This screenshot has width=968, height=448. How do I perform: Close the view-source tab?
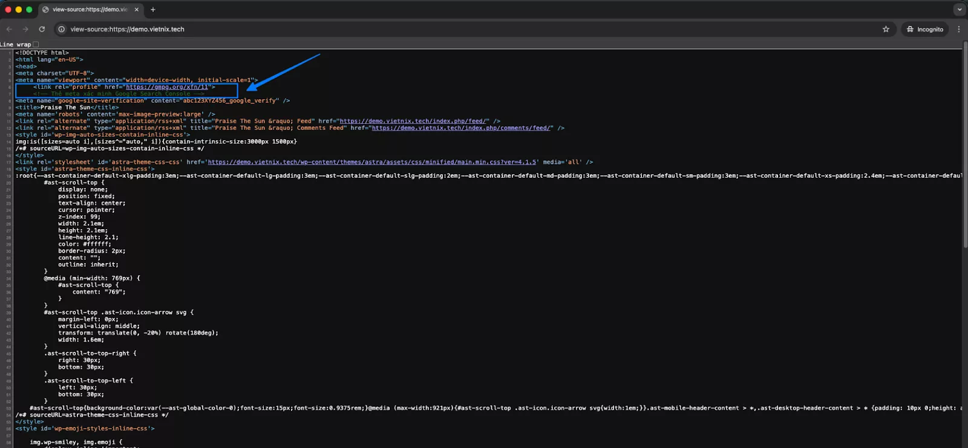[137, 10]
